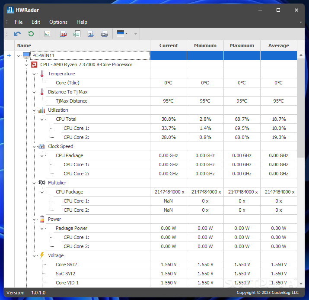This screenshot has height=300, width=309.
Task: Collapse the CPU AMD Ryzen node
Action: click(26, 65)
